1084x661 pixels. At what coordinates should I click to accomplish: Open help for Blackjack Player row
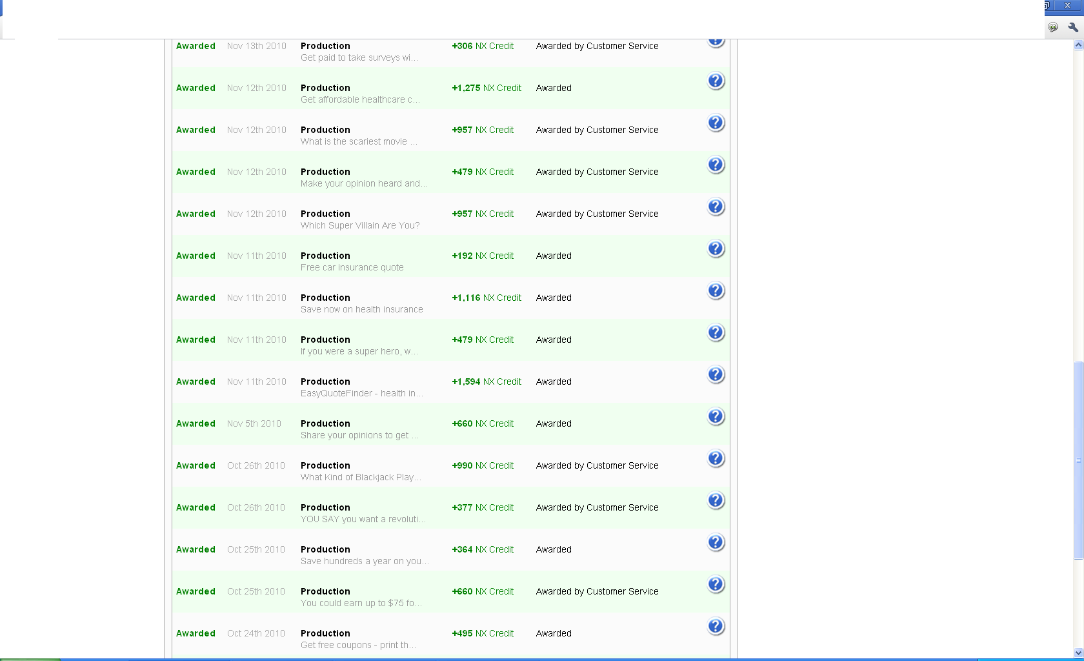(716, 459)
